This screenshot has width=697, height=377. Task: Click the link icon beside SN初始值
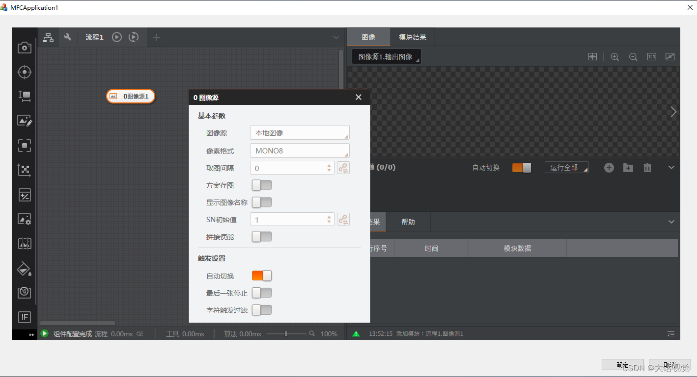pyautogui.click(x=343, y=220)
